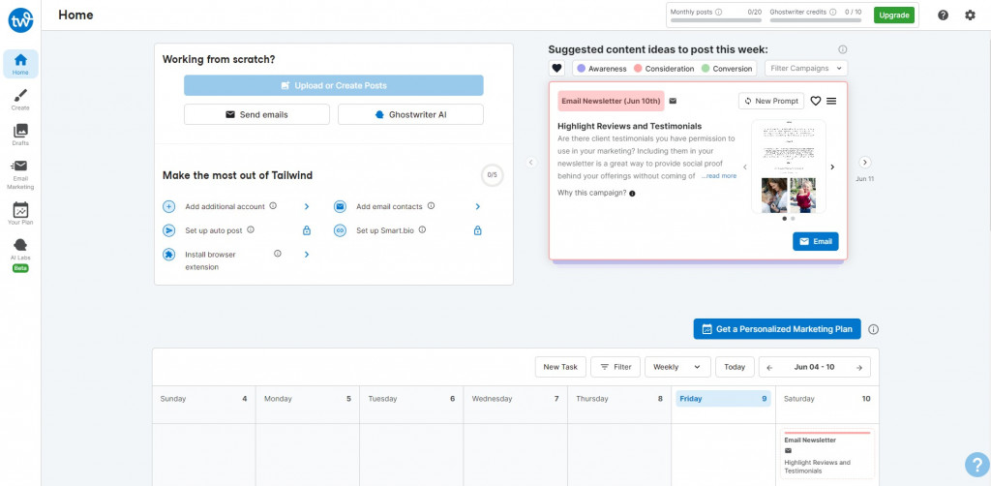Toggle the favorites heart filter

556,69
